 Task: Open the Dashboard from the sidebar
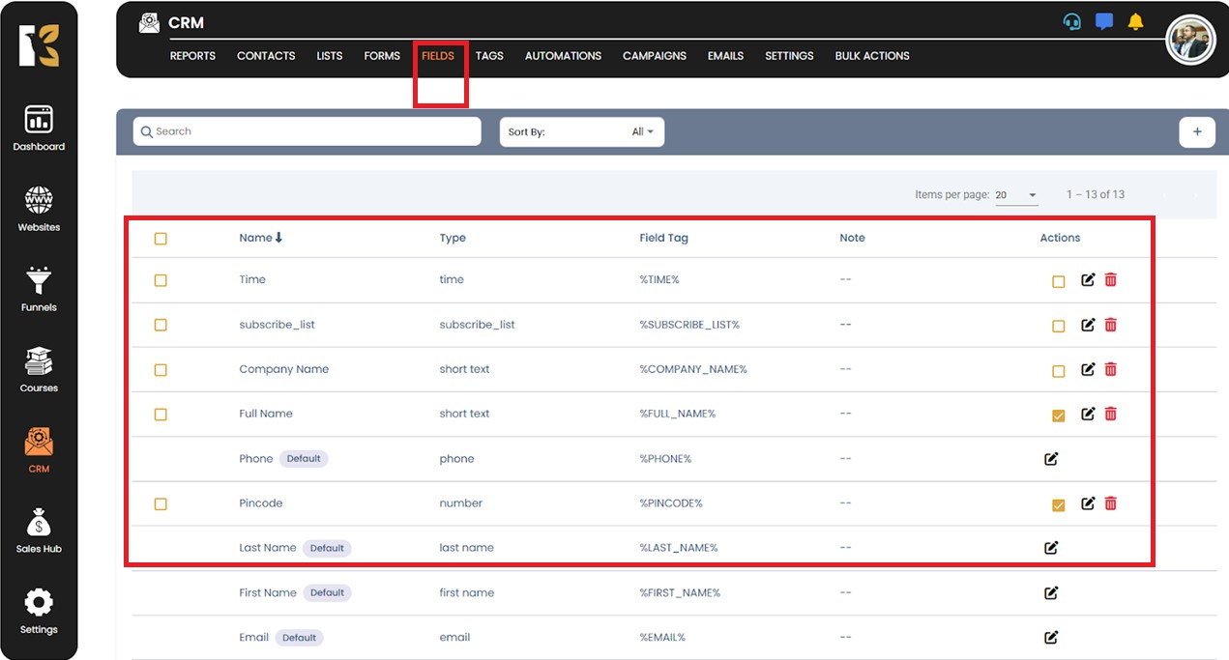point(39,128)
